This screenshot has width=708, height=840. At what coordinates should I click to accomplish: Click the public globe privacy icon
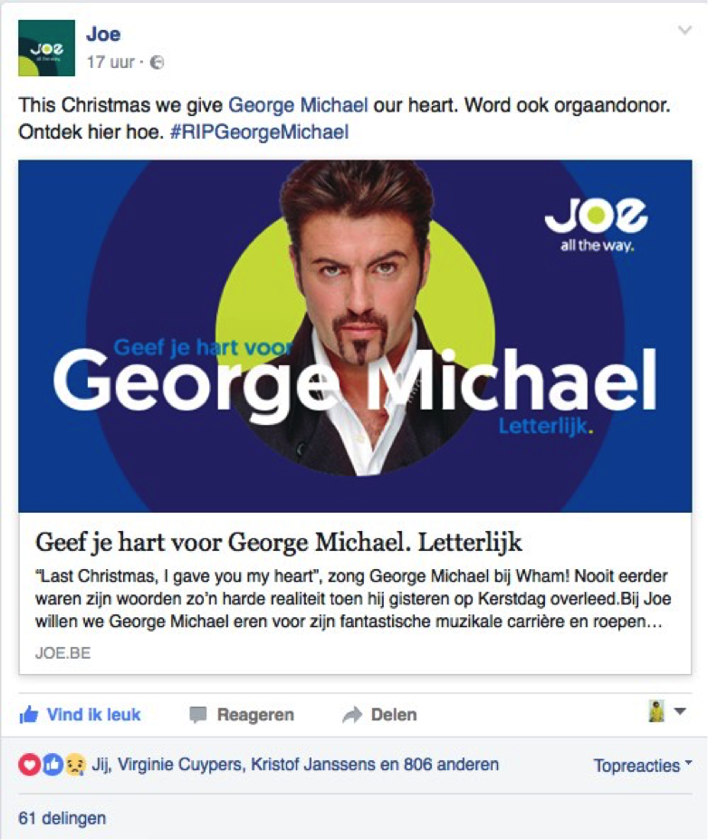tap(158, 63)
